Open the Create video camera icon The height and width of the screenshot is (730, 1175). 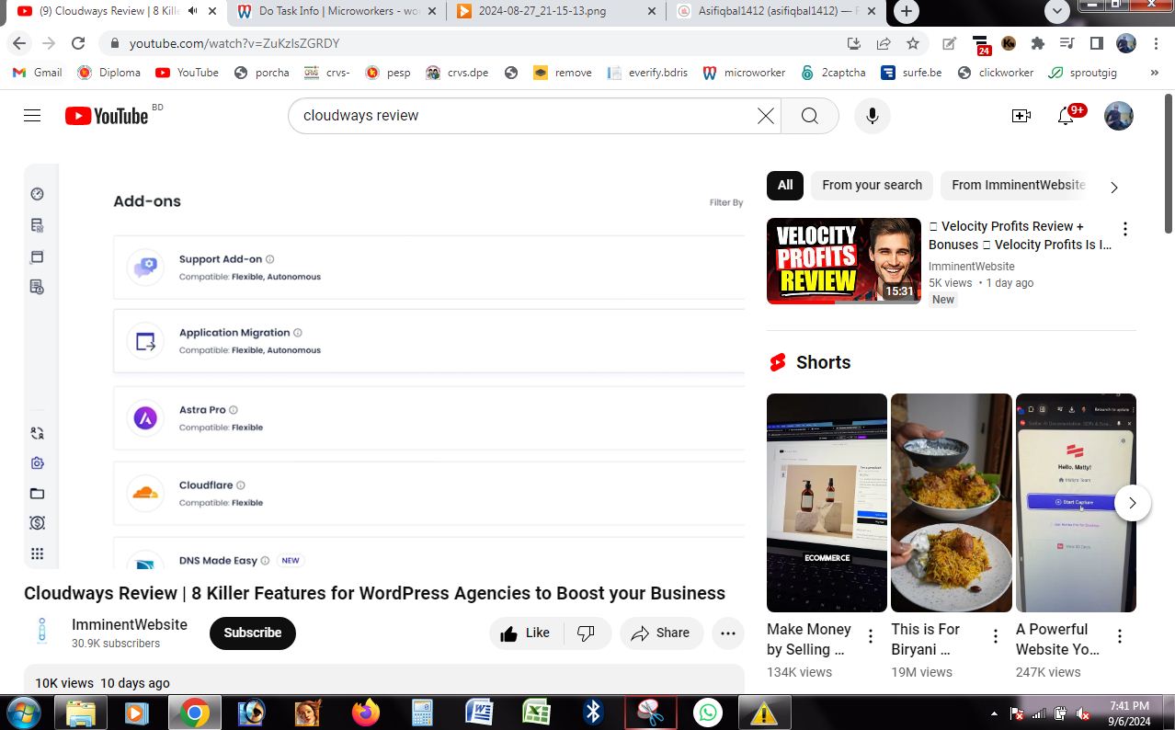click(1021, 116)
